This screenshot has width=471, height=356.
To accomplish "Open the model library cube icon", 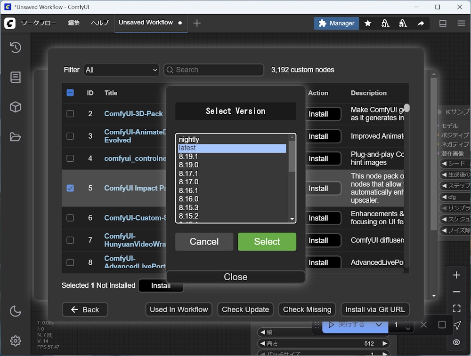I will (16, 107).
